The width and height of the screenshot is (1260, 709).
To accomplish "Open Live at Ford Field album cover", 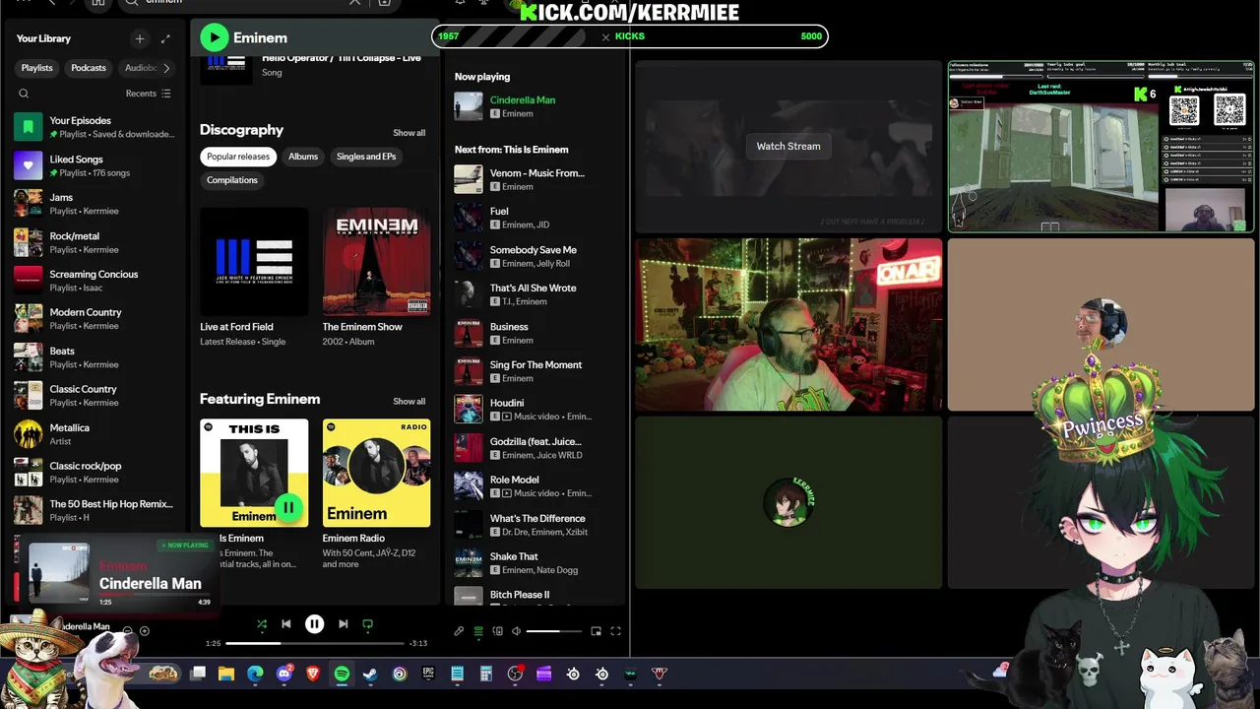I will 254,261.
